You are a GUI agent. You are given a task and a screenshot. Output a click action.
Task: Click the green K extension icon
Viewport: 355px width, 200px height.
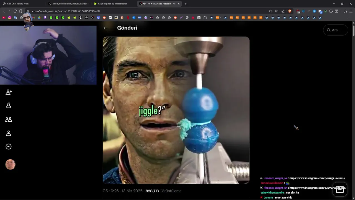tap(325, 11)
